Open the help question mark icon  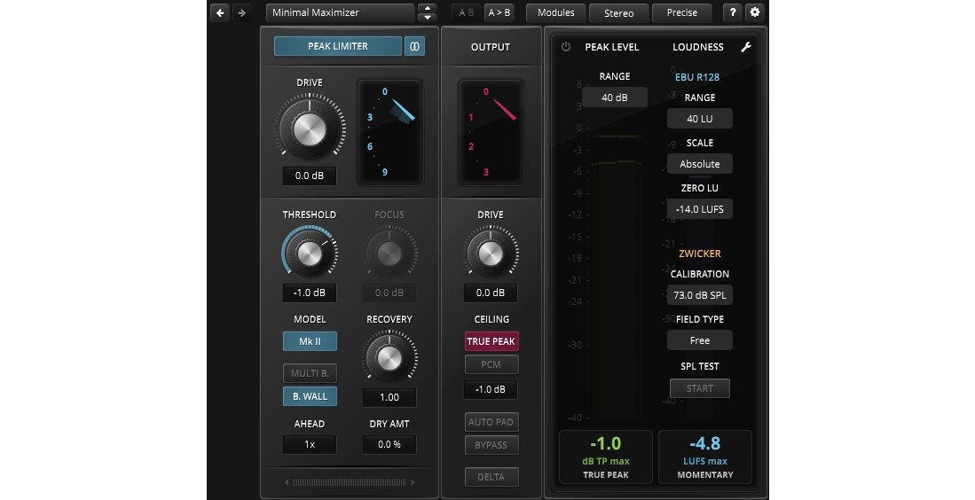point(733,12)
